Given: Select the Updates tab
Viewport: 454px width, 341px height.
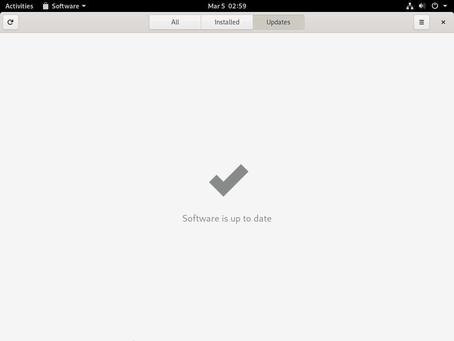Looking at the screenshot, I should click(x=278, y=22).
